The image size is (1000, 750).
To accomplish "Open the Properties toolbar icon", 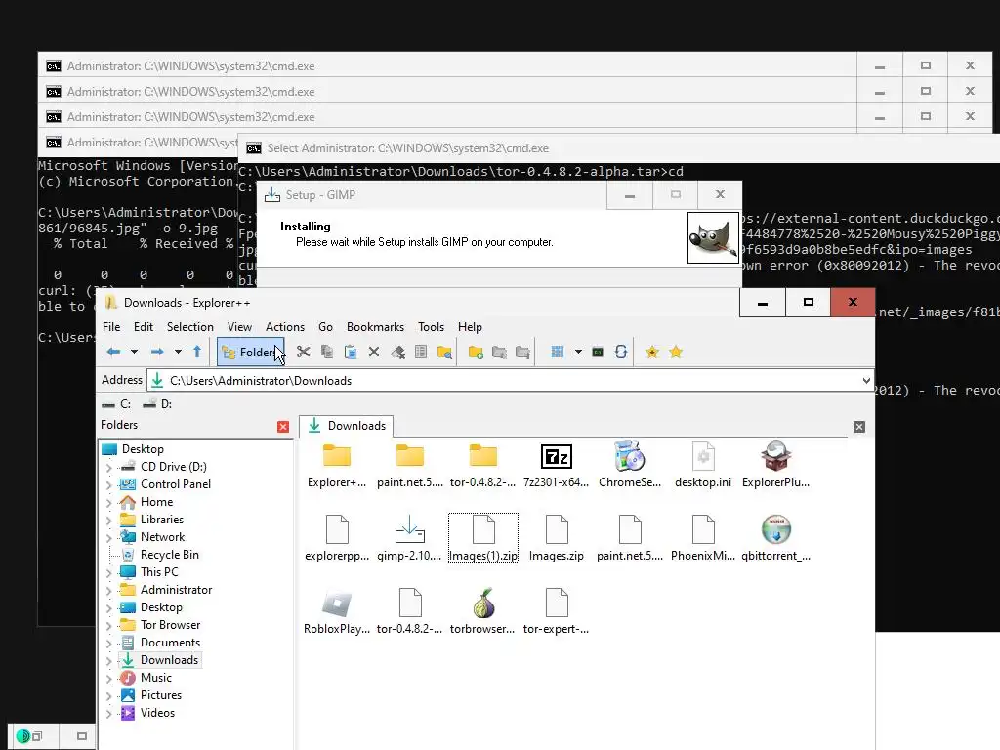I will tap(421, 352).
